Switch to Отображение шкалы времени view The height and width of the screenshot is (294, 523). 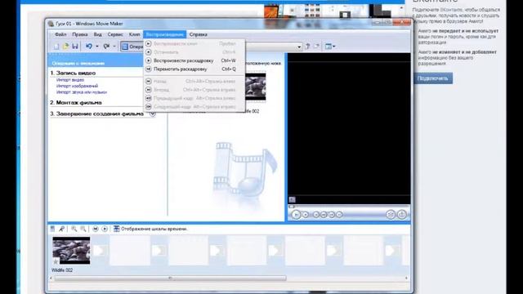click(150, 229)
